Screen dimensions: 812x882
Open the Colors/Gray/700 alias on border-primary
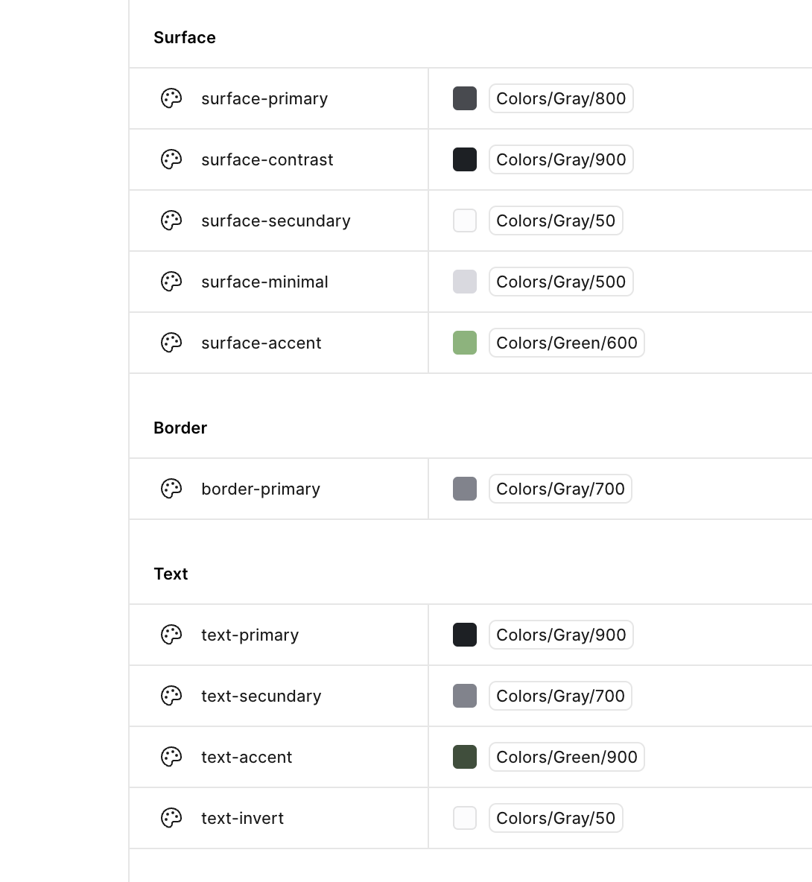pos(560,489)
